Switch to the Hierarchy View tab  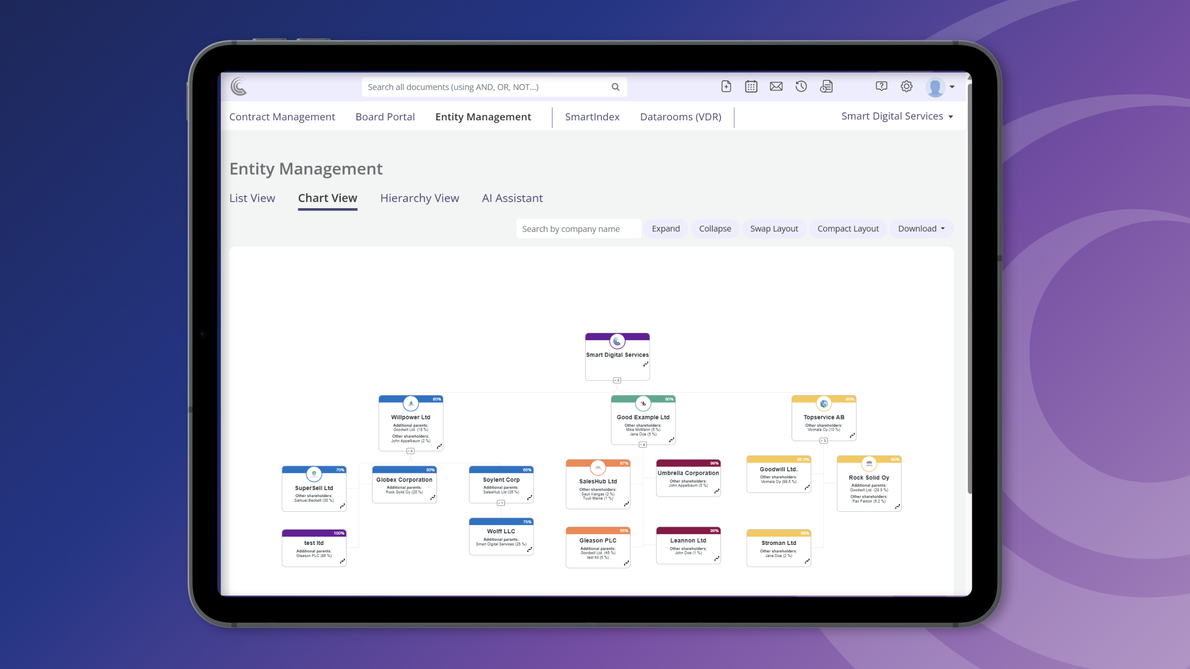419,198
